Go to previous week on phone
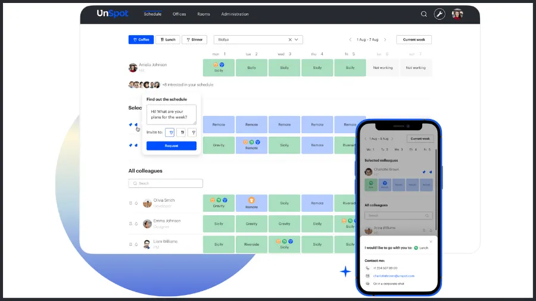 click(366, 139)
